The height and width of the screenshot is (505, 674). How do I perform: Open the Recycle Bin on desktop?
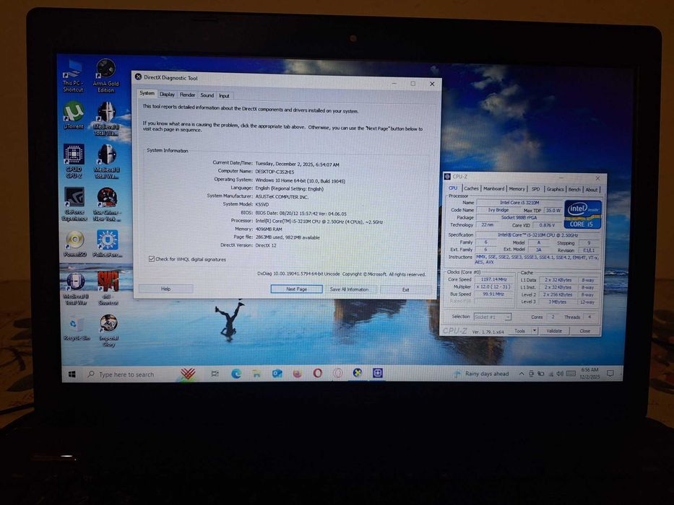(x=76, y=328)
